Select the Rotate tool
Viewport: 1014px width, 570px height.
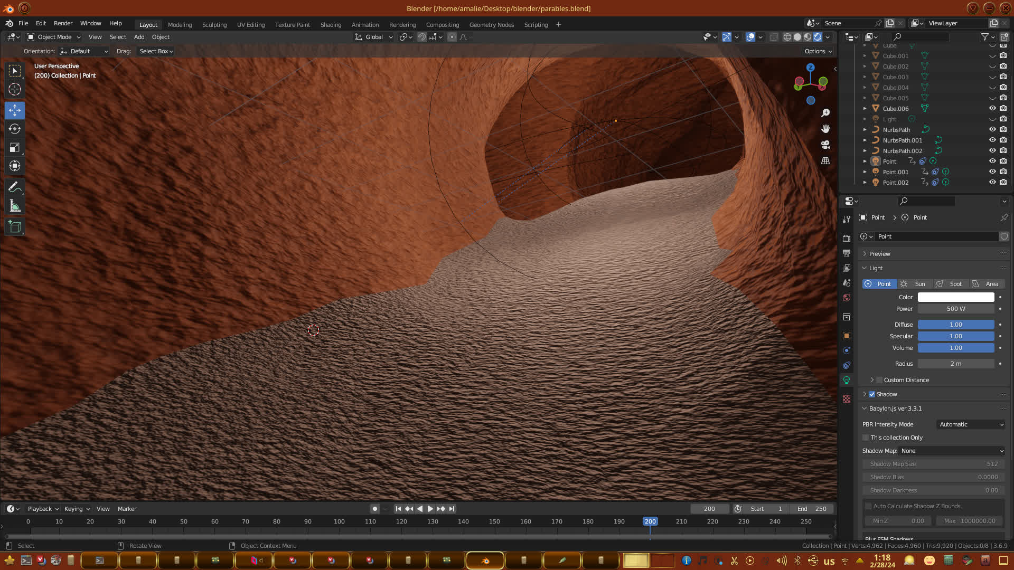click(x=15, y=129)
